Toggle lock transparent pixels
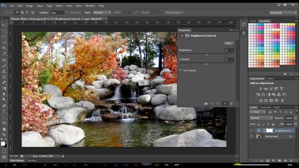This screenshot has height=168, width=299. click(x=258, y=124)
